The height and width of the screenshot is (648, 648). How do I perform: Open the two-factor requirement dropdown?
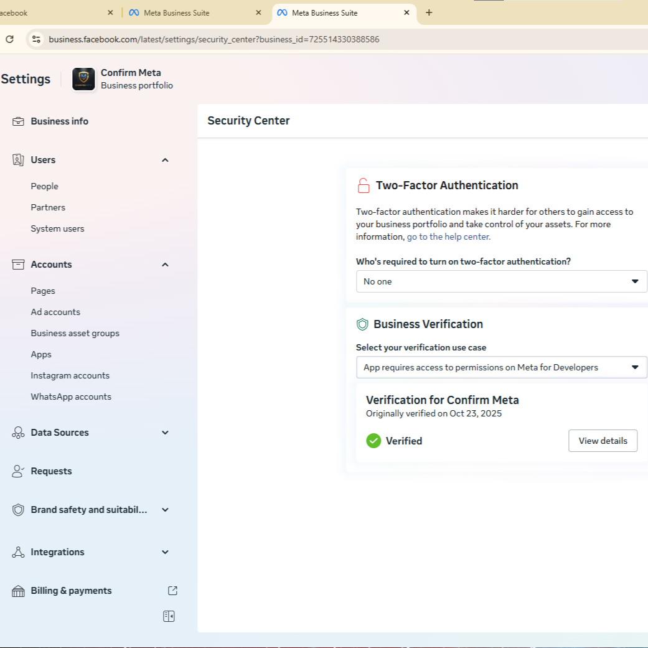pyautogui.click(x=501, y=281)
